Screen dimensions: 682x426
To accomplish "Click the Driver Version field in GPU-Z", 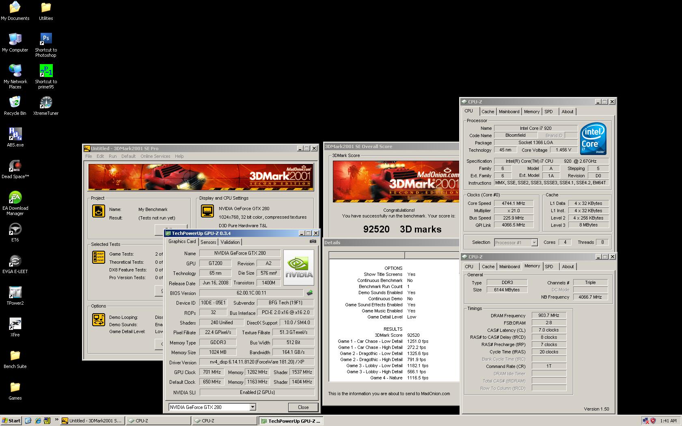I will (x=257, y=362).
